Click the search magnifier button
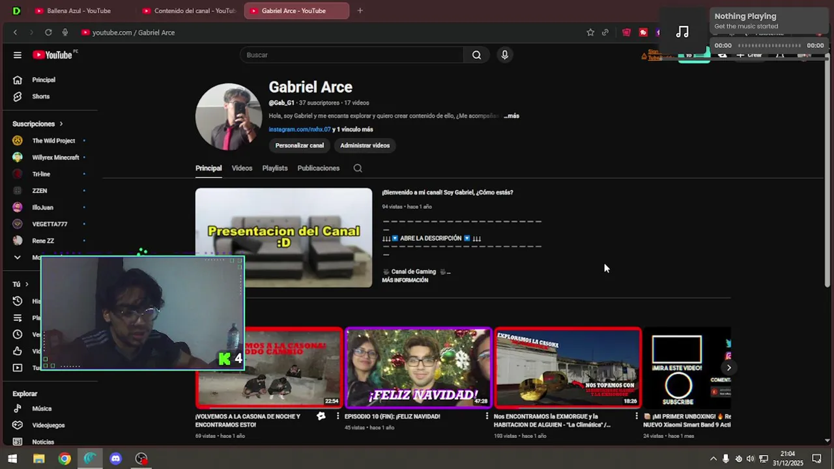This screenshot has height=469, width=834. [x=476, y=55]
